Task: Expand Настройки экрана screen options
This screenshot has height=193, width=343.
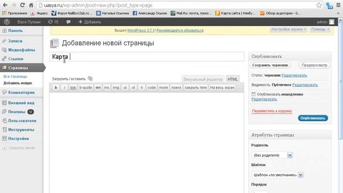Action: [x=288, y=29]
